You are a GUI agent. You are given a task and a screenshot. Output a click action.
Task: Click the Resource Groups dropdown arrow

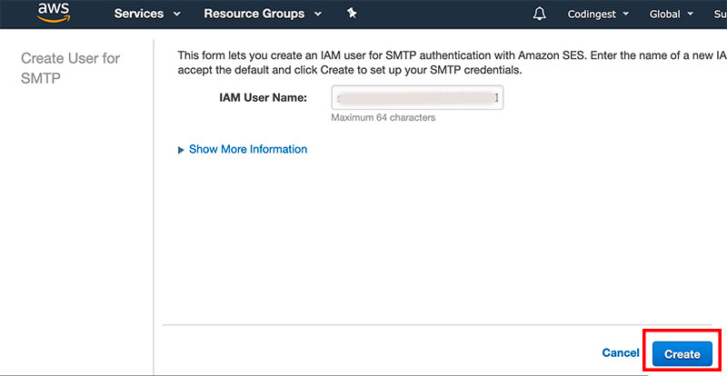pos(316,15)
